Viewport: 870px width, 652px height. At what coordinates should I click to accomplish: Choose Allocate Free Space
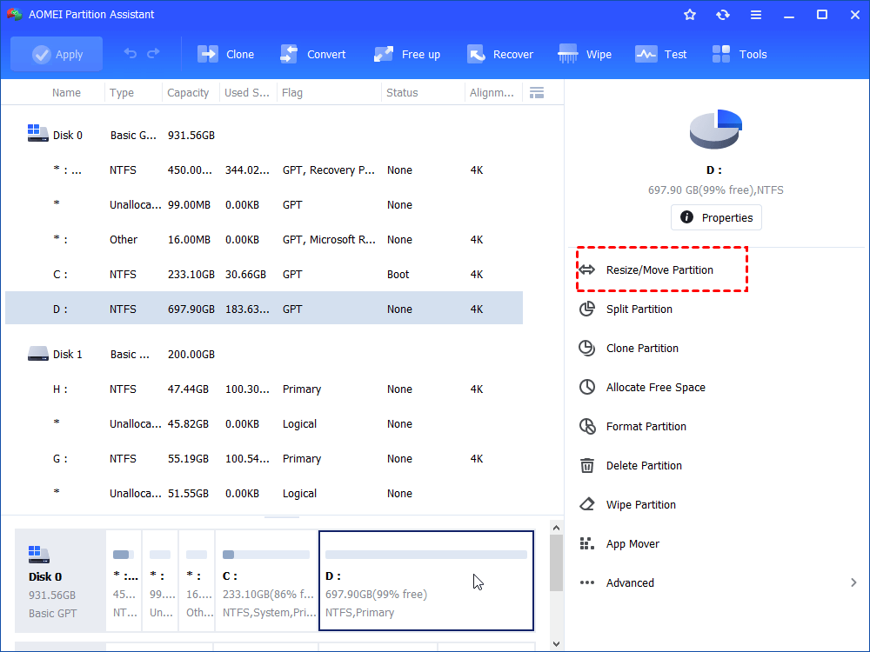[655, 387]
